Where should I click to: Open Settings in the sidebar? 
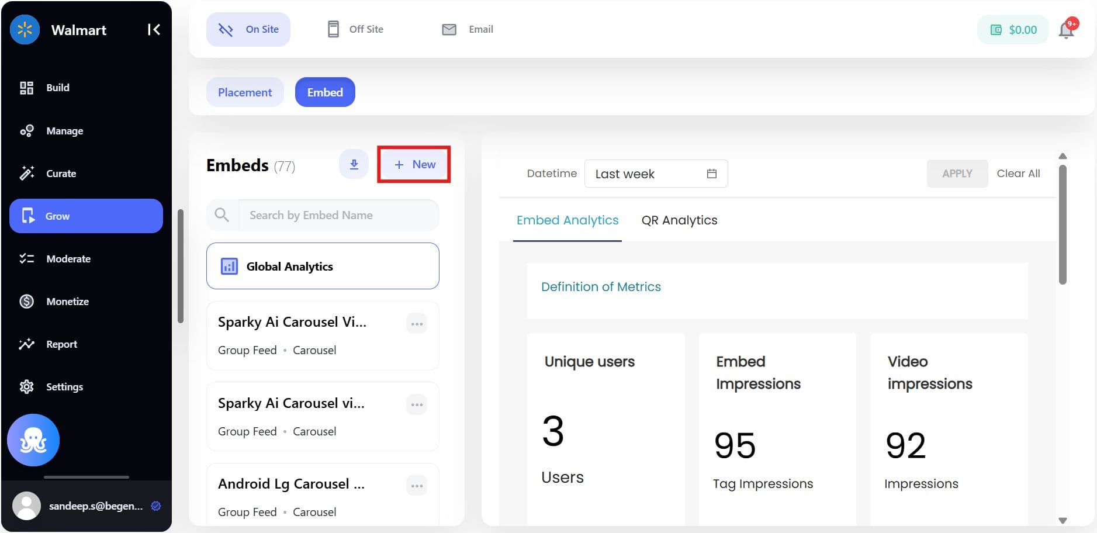tap(86, 387)
